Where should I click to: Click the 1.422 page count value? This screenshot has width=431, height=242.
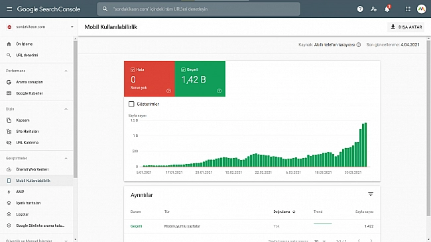[x=369, y=226]
